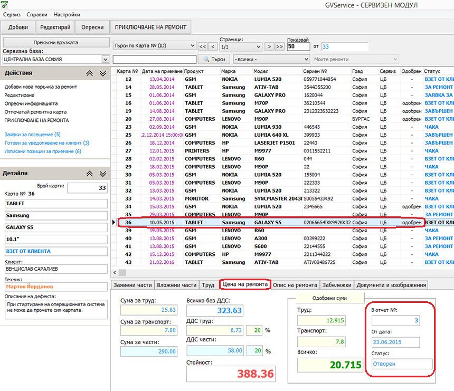Click 'ПРИКЛЮЧВАНЕ НА РЕМОНТА' action in sidebar
Screen dimensions: 454x391
(x=36, y=120)
